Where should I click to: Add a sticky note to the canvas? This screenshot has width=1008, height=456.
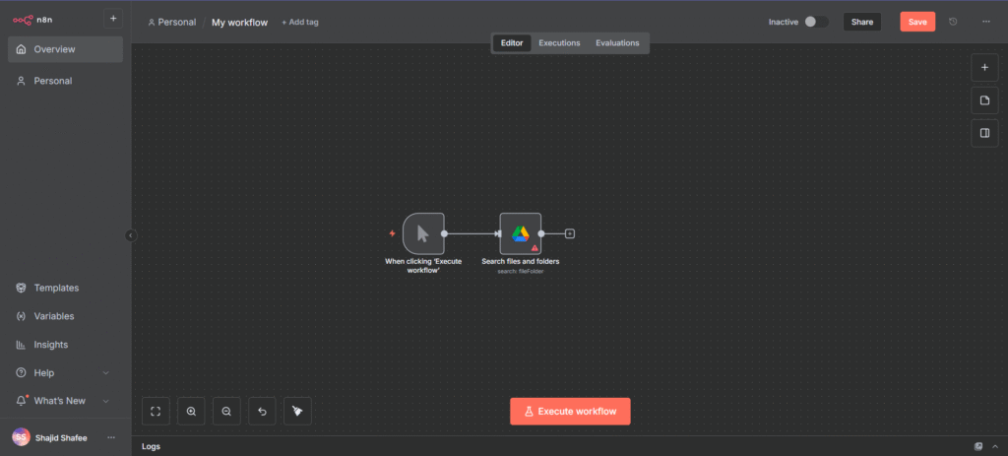pyautogui.click(x=984, y=100)
